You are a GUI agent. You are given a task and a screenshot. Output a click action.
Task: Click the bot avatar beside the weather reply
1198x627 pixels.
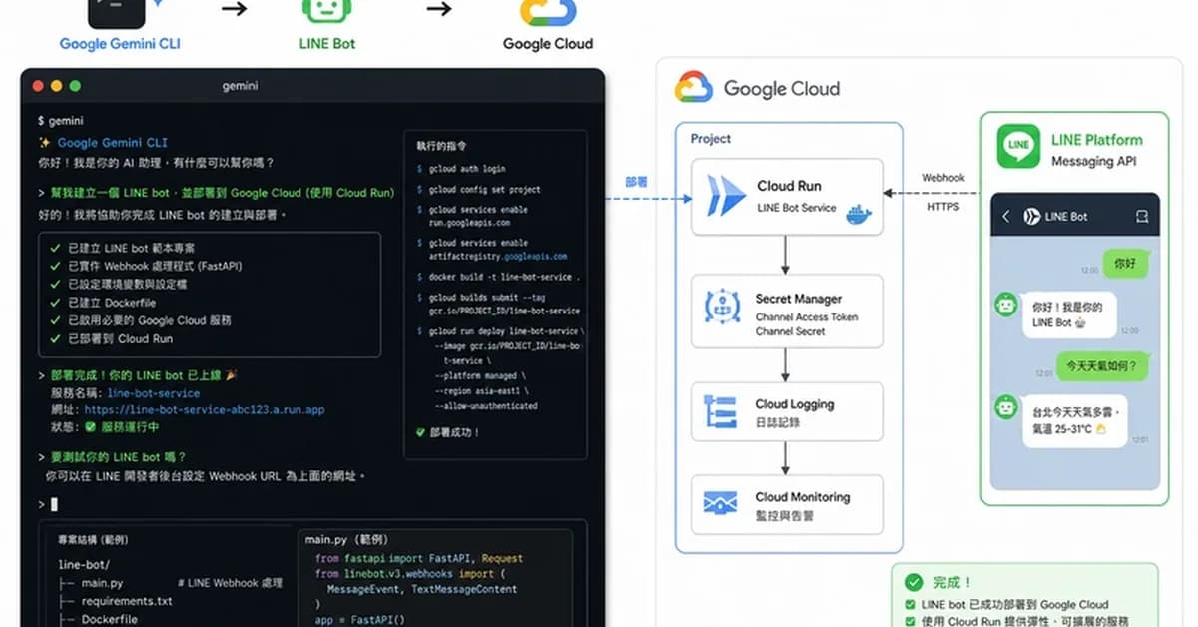(1006, 407)
